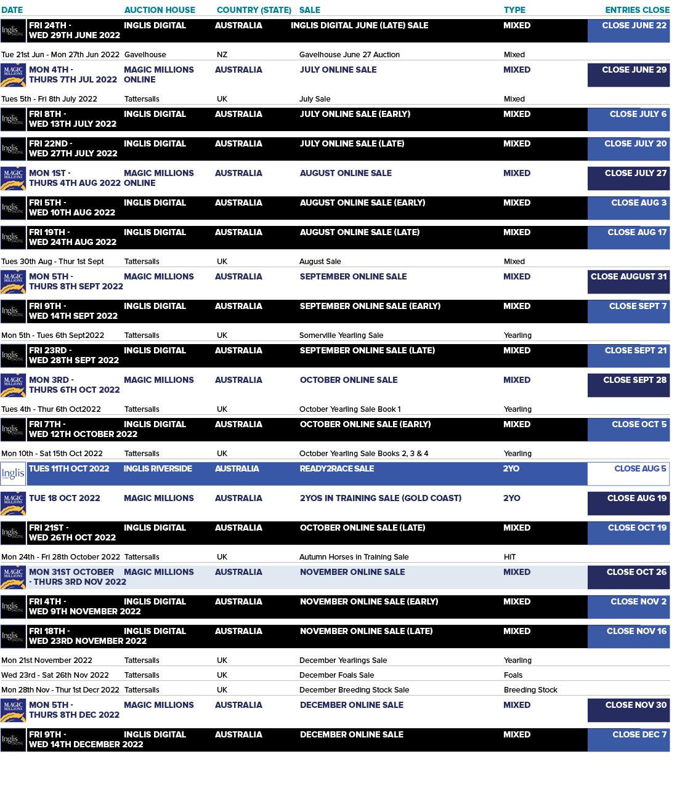
Task: Open the Gavelhouse June 27 Auction entry
Action: coord(348,55)
